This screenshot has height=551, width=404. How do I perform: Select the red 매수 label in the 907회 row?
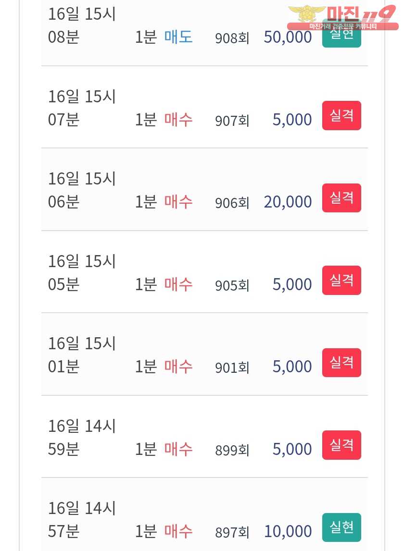click(x=178, y=120)
